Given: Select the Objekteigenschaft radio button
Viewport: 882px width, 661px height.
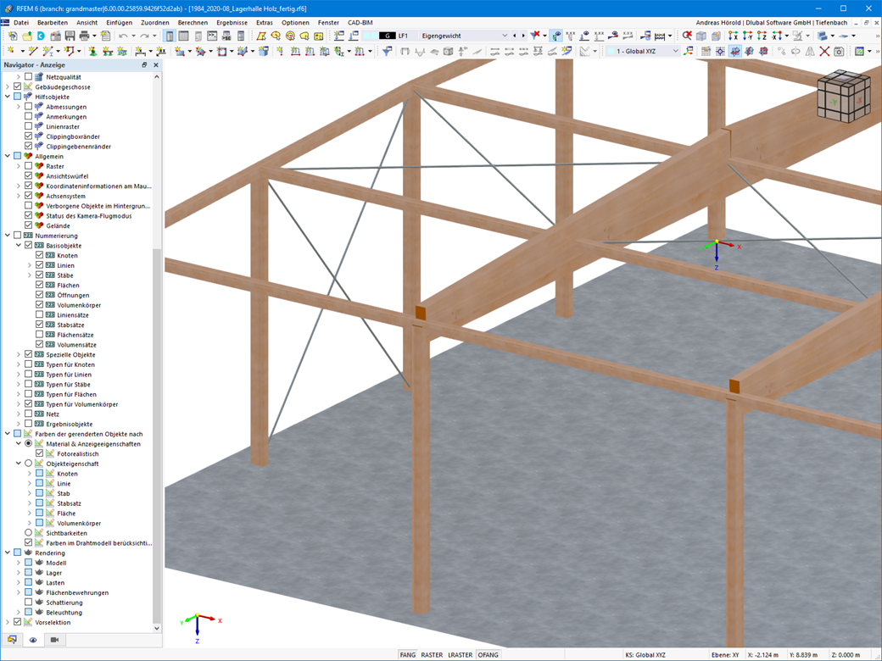Looking at the screenshot, I should tap(28, 464).
